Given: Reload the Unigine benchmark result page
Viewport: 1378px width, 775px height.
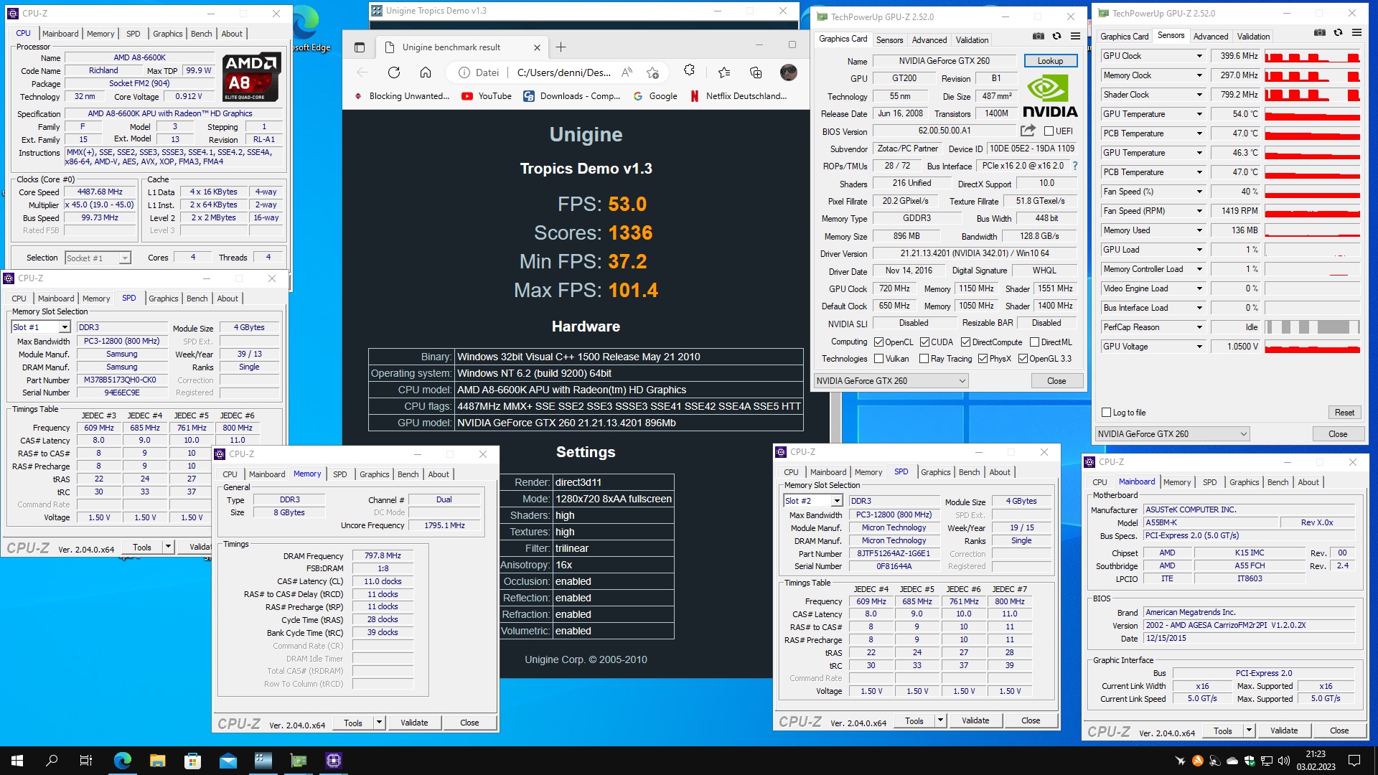Looking at the screenshot, I should (393, 72).
